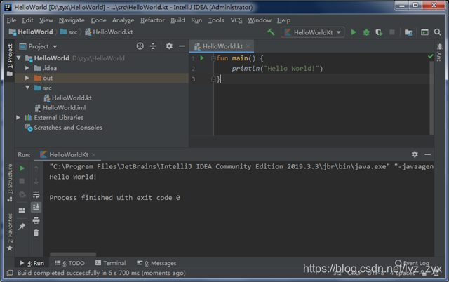Expand the out folder

[x=27, y=78]
